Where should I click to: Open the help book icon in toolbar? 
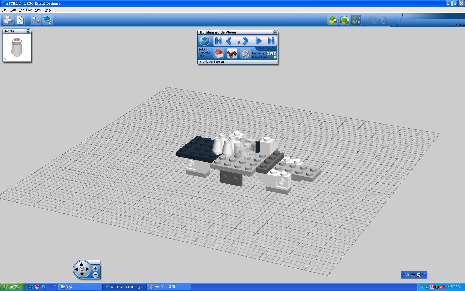pos(48,20)
